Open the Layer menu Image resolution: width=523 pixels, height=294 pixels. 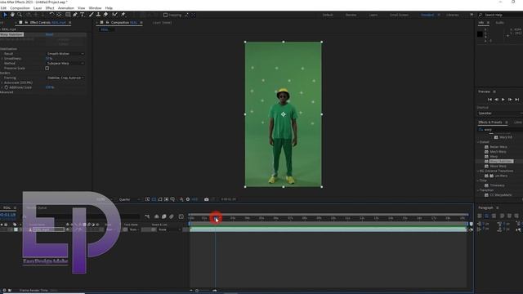pos(38,8)
